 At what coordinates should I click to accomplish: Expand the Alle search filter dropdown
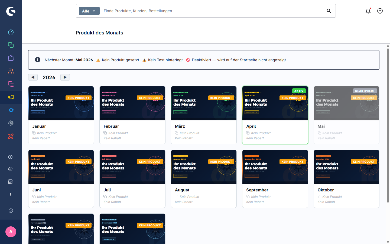pyautogui.click(x=89, y=11)
